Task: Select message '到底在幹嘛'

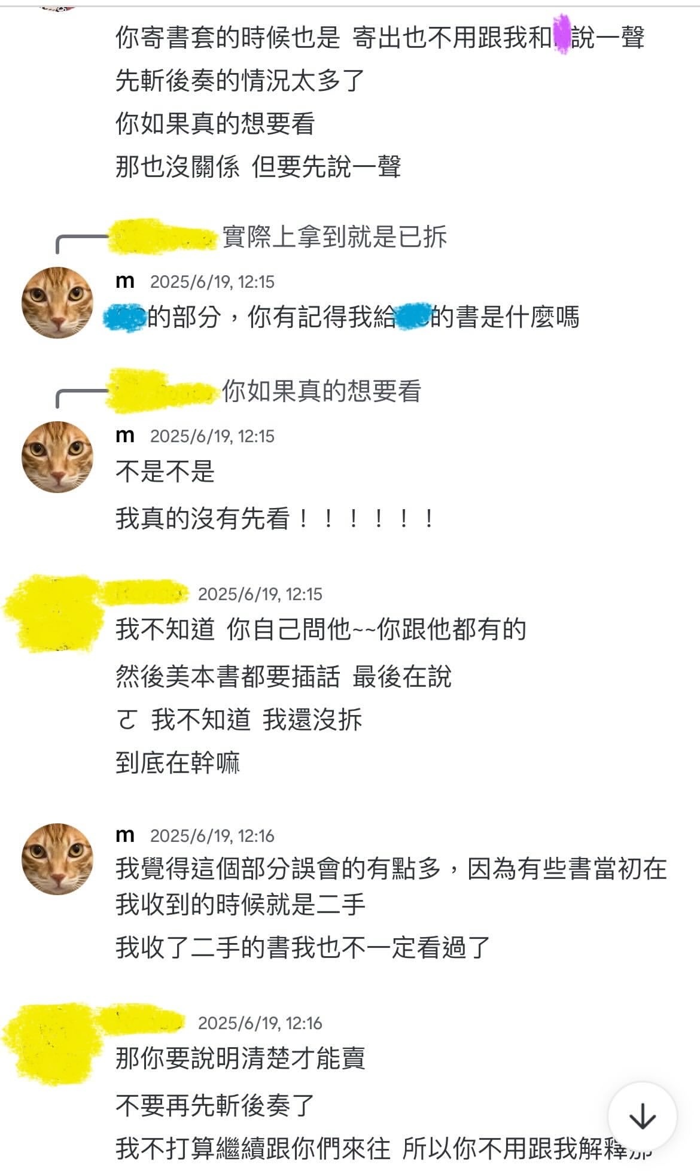Action: click(x=178, y=763)
